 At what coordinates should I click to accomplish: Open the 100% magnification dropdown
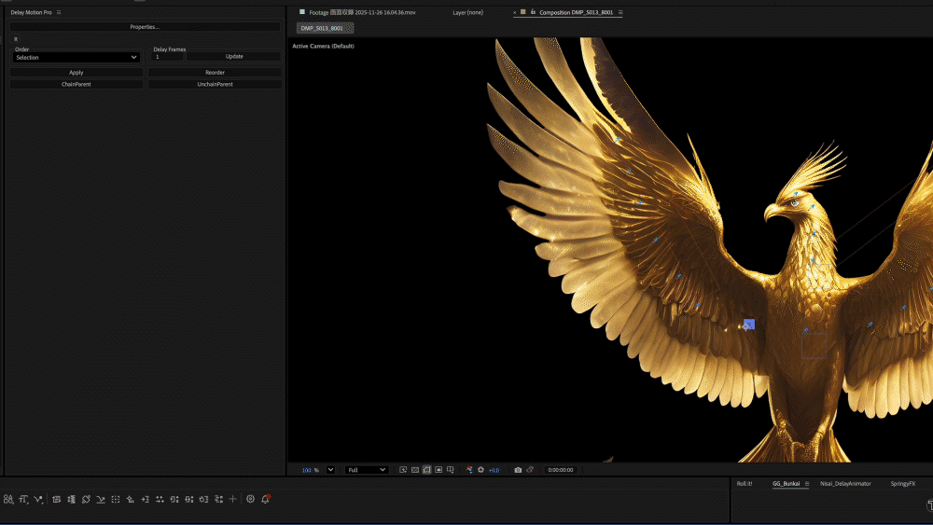tap(330, 470)
